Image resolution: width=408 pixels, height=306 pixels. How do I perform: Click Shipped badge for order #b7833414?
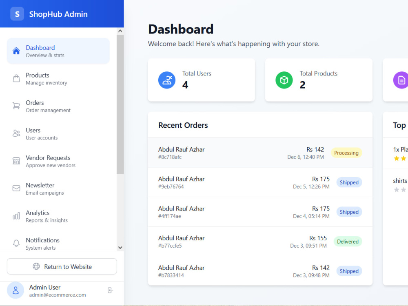pyautogui.click(x=349, y=271)
